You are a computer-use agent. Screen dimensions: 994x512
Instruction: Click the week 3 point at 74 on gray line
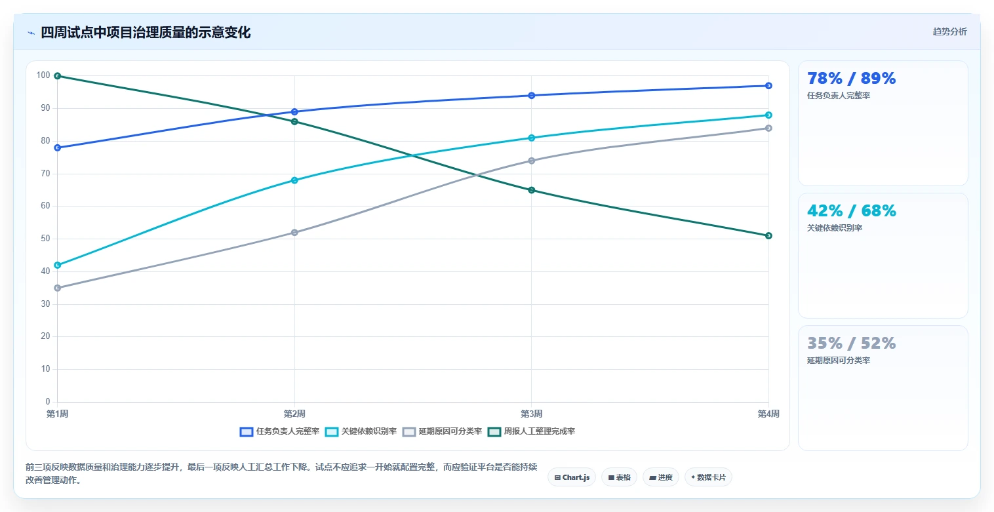click(x=532, y=161)
